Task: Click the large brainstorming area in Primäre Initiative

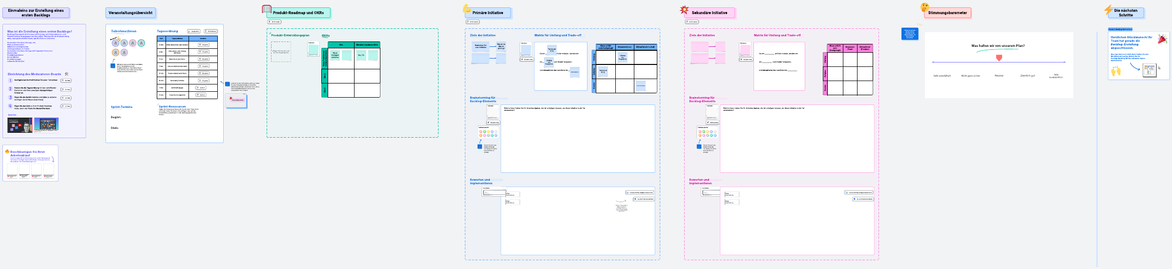Action: (x=578, y=139)
